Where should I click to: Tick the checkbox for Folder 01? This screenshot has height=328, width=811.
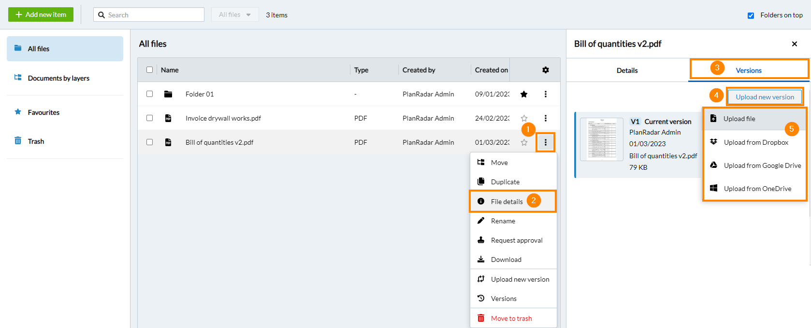pos(150,94)
